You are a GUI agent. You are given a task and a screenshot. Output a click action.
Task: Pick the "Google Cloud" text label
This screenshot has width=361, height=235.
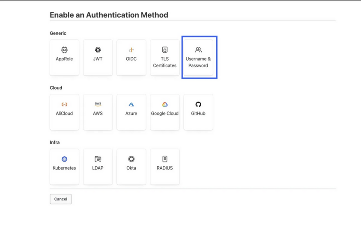pyautogui.click(x=164, y=114)
